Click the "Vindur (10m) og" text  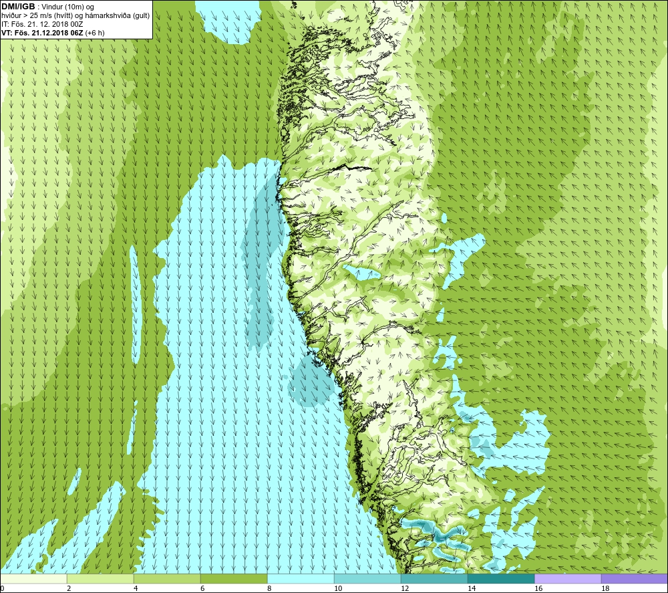click(x=68, y=7)
